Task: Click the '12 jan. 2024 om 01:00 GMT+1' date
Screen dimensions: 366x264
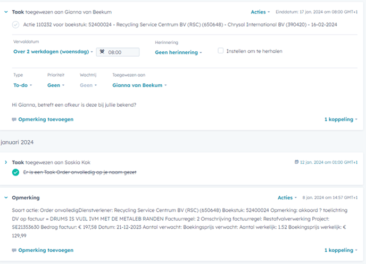Action: [329, 162]
